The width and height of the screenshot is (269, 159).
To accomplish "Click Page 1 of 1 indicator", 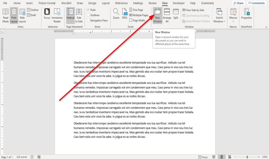I will point(7,157).
